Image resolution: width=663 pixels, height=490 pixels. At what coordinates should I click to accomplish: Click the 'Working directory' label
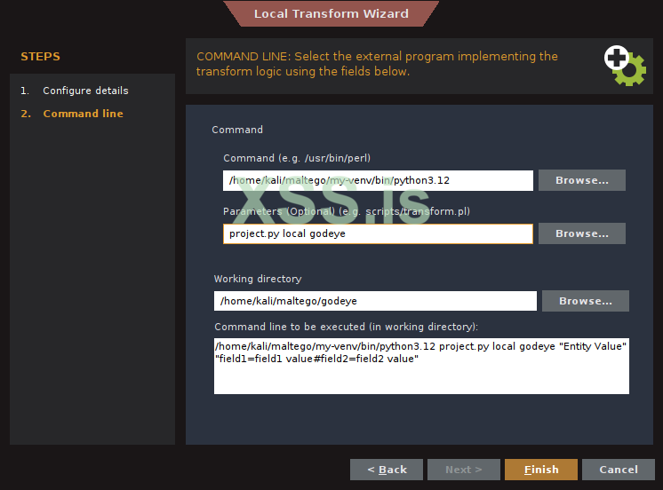click(258, 279)
